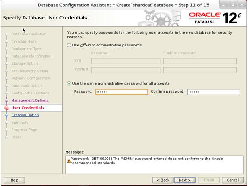Open Management Options step link
248x186 pixels.
pos(30,101)
